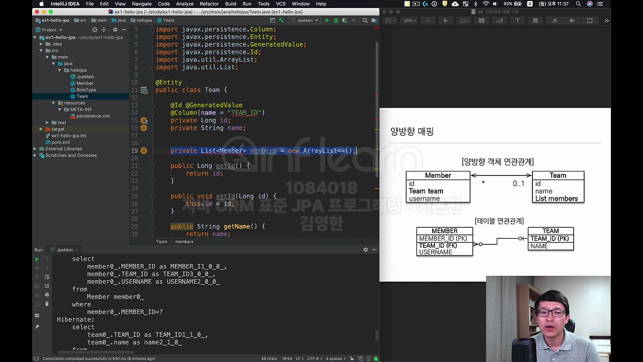Open Project panel settings gear

coord(115,30)
